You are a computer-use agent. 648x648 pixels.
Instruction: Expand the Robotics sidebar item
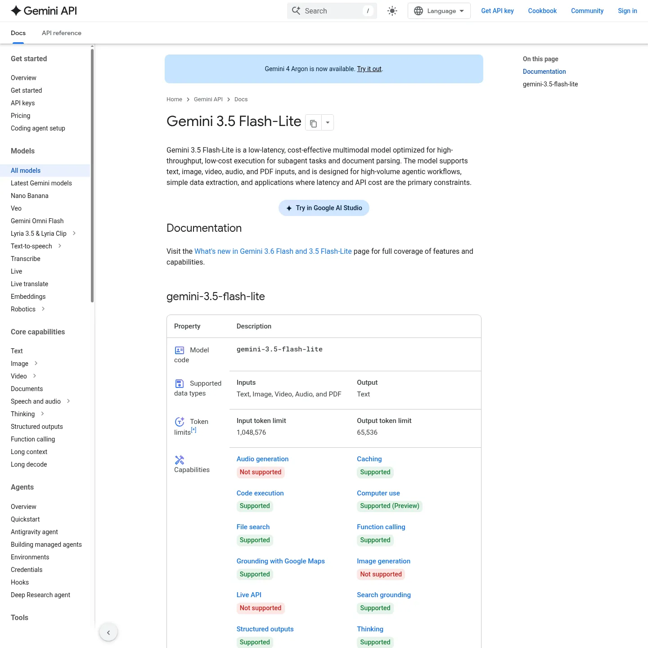(x=43, y=309)
